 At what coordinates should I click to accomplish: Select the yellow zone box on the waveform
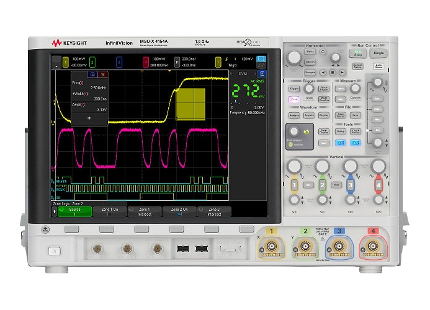coord(190,104)
